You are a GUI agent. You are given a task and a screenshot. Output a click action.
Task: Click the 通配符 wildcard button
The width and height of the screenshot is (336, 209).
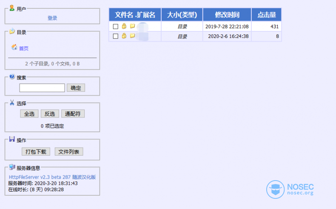pos(73,114)
